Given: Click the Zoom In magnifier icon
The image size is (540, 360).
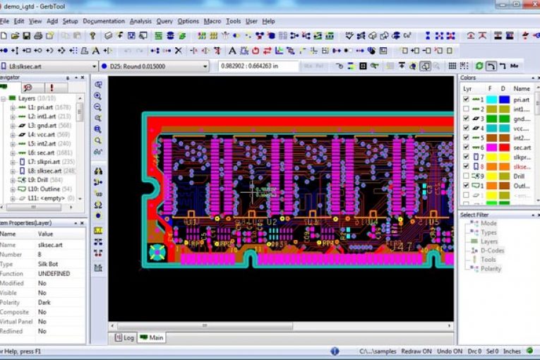Looking at the screenshot, I should 98,96.
